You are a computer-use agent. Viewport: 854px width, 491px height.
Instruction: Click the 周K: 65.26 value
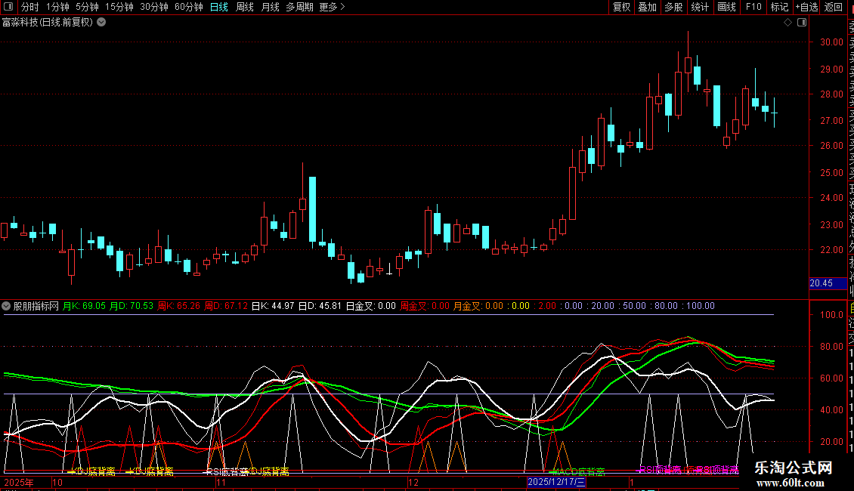(x=178, y=306)
